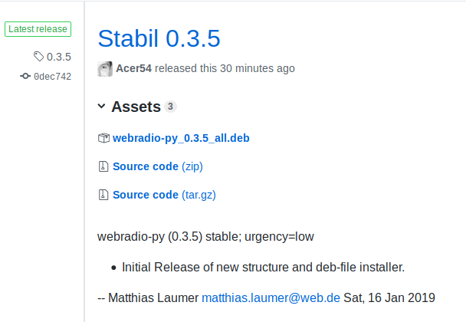
Task: Open the Acer54 user profile link
Action: [133, 68]
